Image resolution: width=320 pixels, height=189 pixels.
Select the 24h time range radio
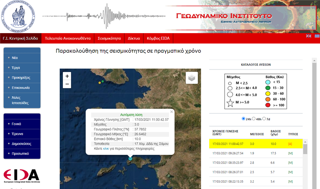[244, 119]
